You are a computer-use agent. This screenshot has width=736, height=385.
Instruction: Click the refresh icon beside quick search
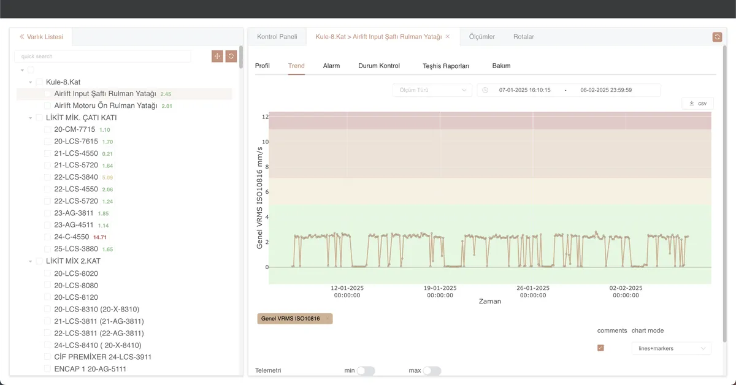click(231, 56)
